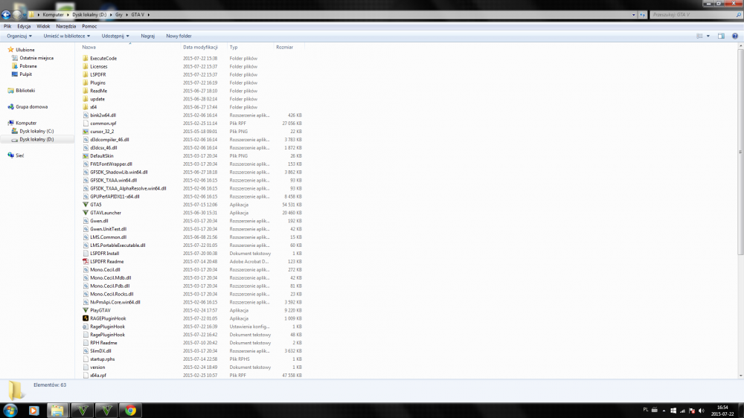Screen dimensions: 744x418
Task: Open the Edycja menu
Action: point(24,27)
